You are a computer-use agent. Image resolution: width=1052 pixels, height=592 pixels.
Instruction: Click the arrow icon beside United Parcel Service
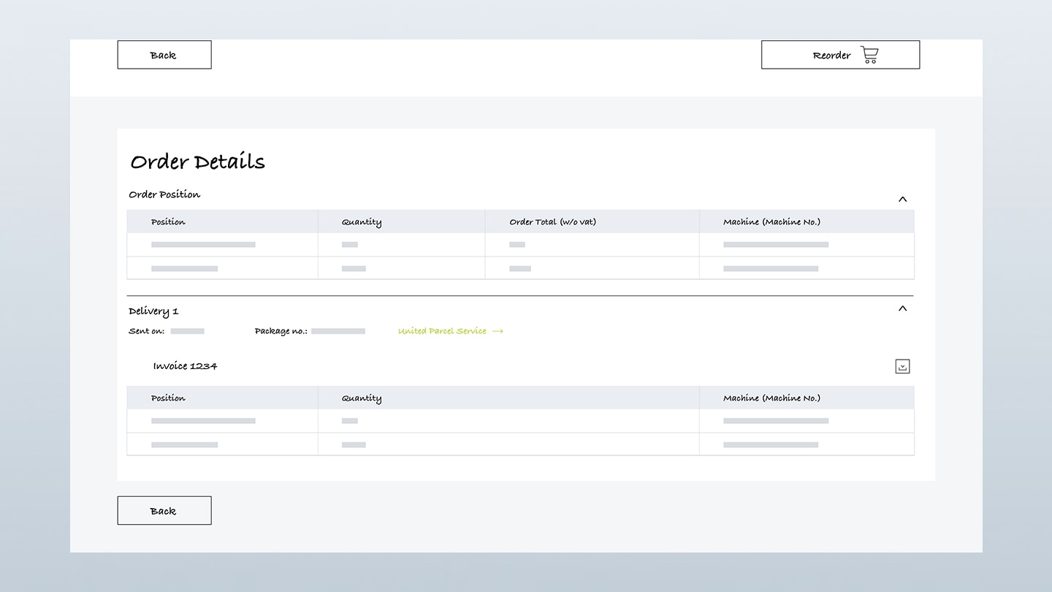tap(498, 331)
